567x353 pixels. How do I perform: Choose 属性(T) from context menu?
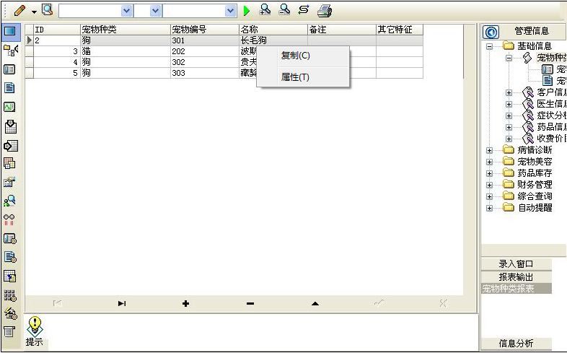295,77
